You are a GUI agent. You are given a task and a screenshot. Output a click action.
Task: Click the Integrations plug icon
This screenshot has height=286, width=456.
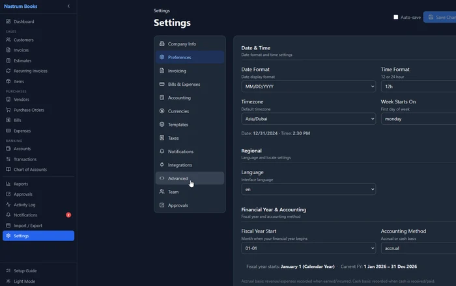pos(162,164)
